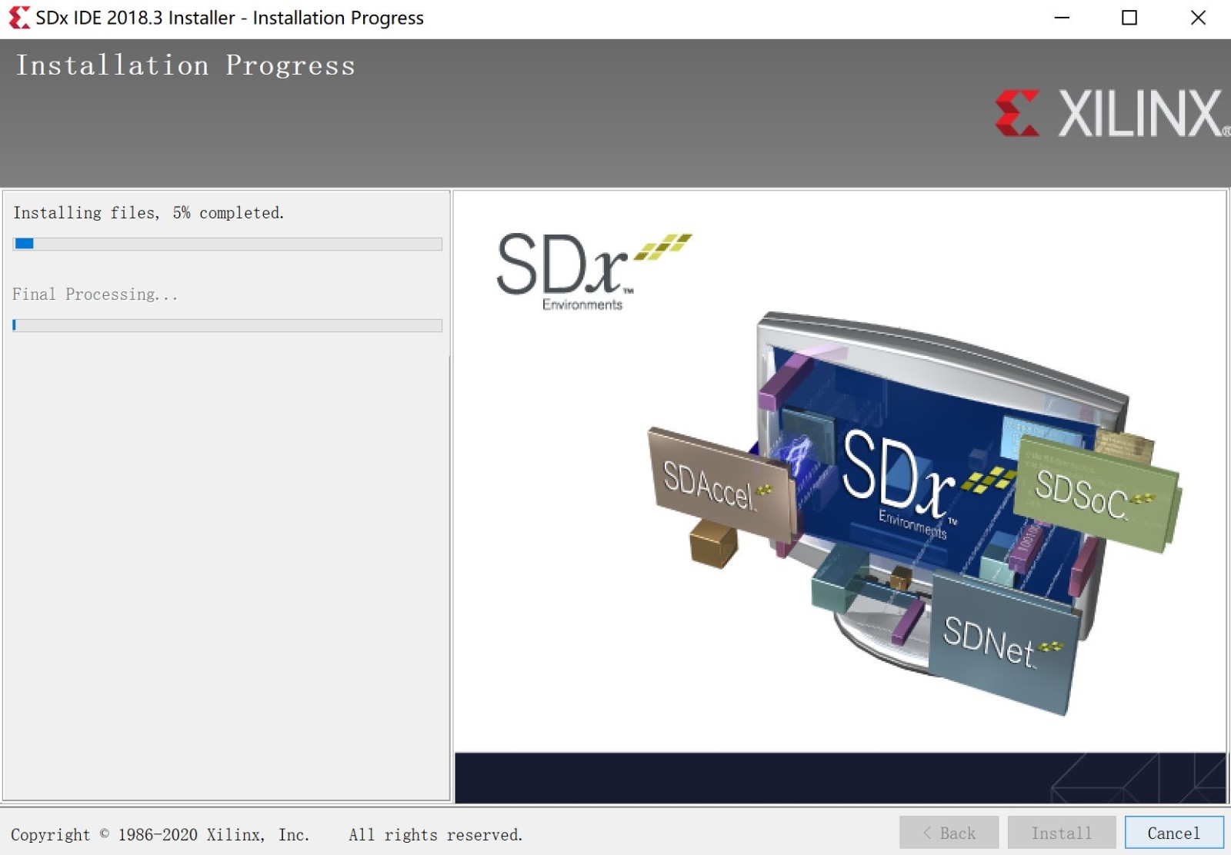Viewport: 1231px width, 855px height.
Task: Click the Xilinx icon in title bar
Action: point(18,18)
